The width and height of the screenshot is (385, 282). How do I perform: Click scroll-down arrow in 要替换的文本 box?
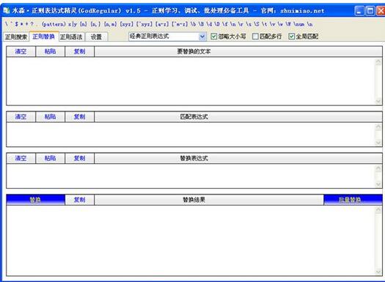pos(378,101)
